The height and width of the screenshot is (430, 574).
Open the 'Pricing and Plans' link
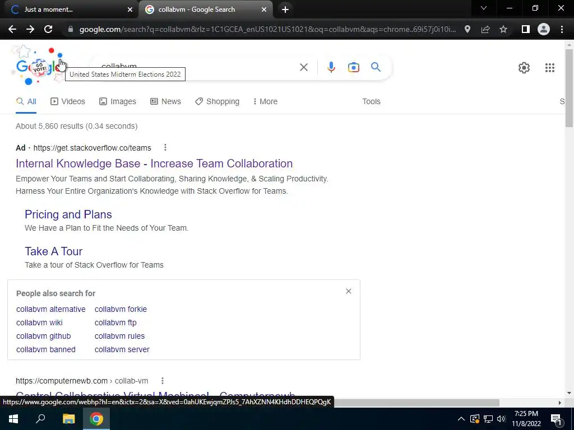[x=68, y=214]
